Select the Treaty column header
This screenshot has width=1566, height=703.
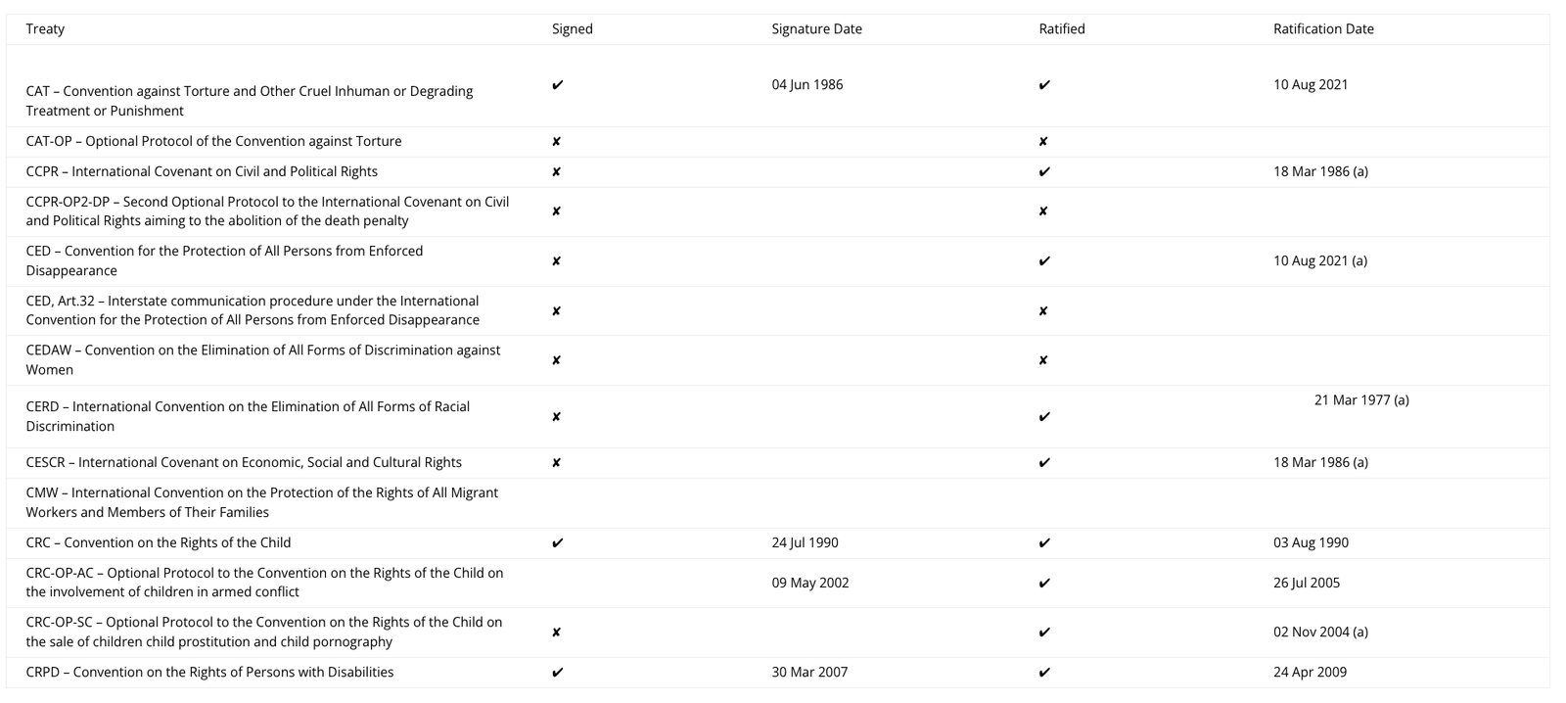point(45,29)
